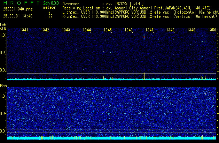Select the 1344 time axis marker
The image size is (219, 143).
coord(87,30)
